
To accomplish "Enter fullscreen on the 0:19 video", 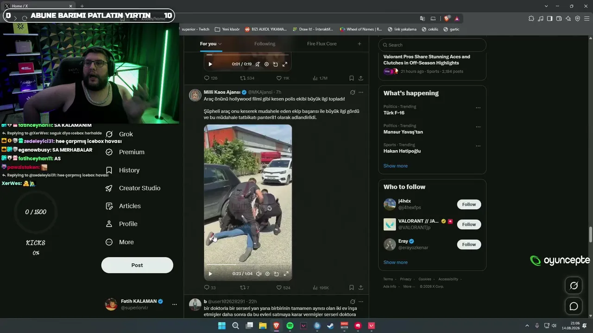I will [285, 64].
